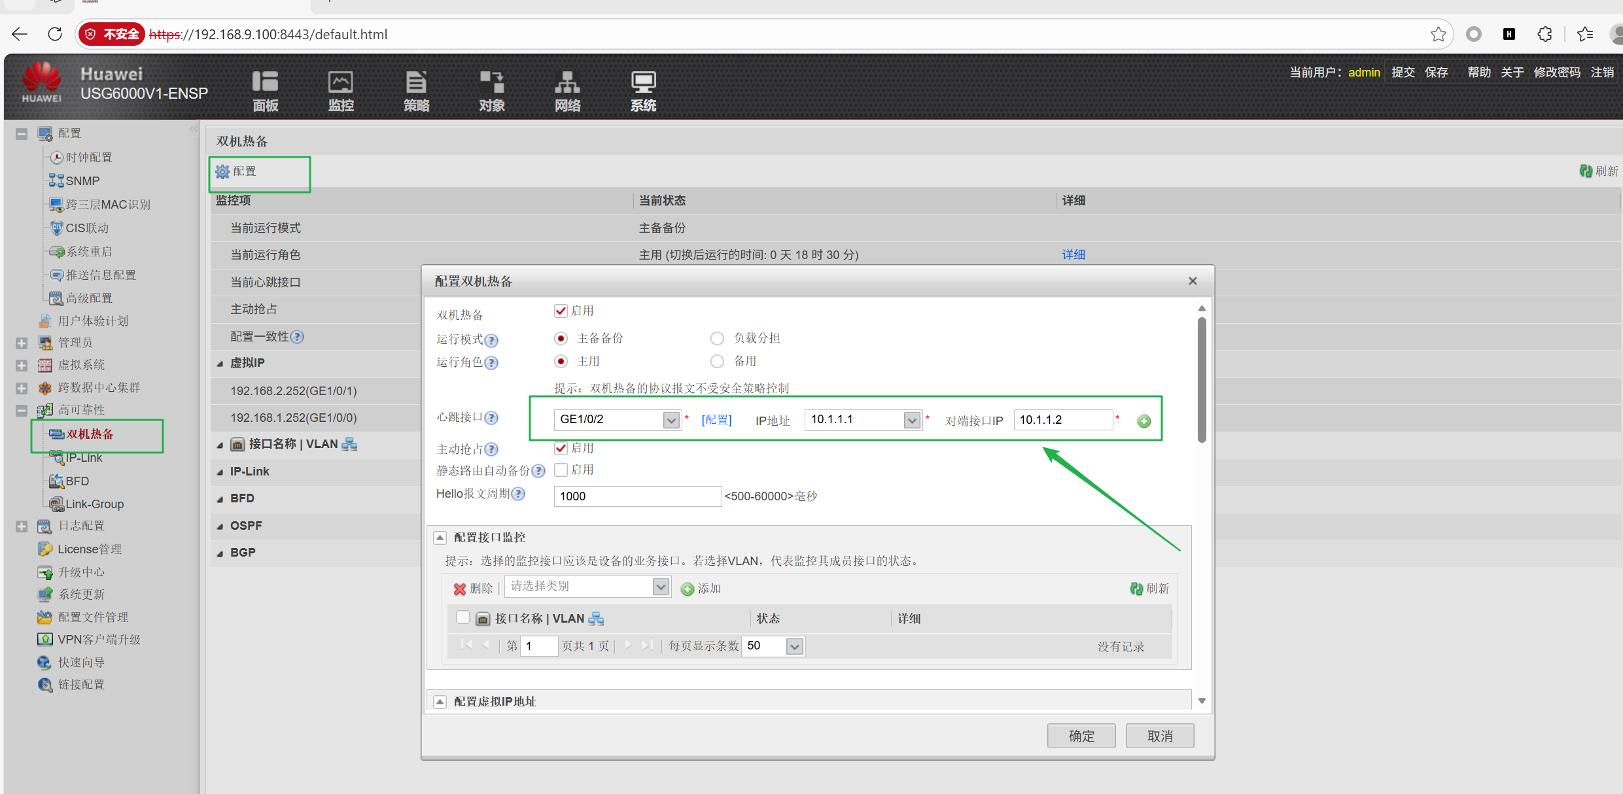Image resolution: width=1623 pixels, height=794 pixels.
Task: Open the GE1/0/2 heartbeat interface dropdown
Action: click(x=671, y=420)
